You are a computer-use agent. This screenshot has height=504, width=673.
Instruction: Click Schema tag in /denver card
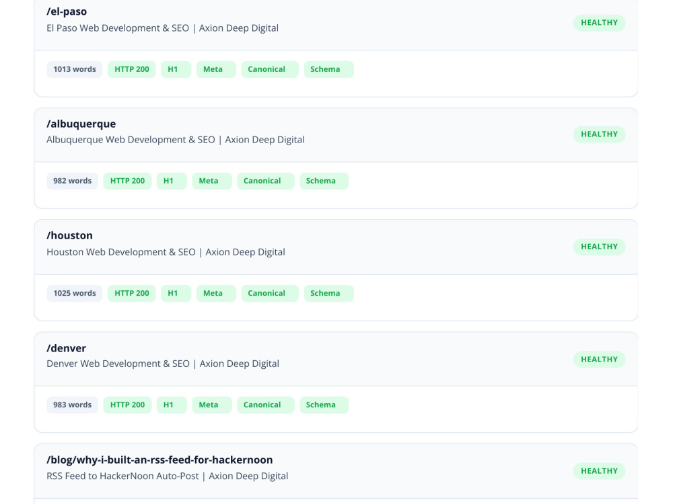[324, 405]
